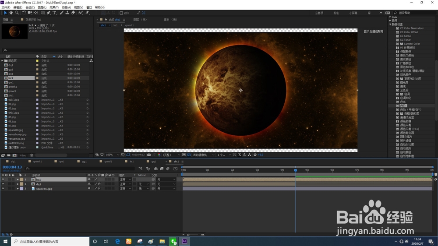Select the Pan Behind anchor point tool
Viewport: 438px width, 246px height.
coord(36,13)
